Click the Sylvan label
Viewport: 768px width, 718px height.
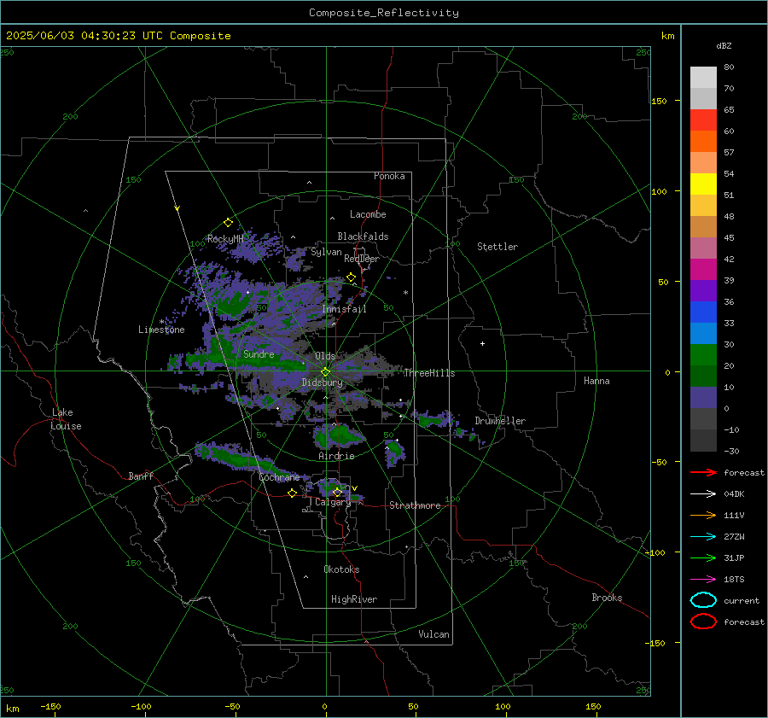pyautogui.click(x=326, y=252)
